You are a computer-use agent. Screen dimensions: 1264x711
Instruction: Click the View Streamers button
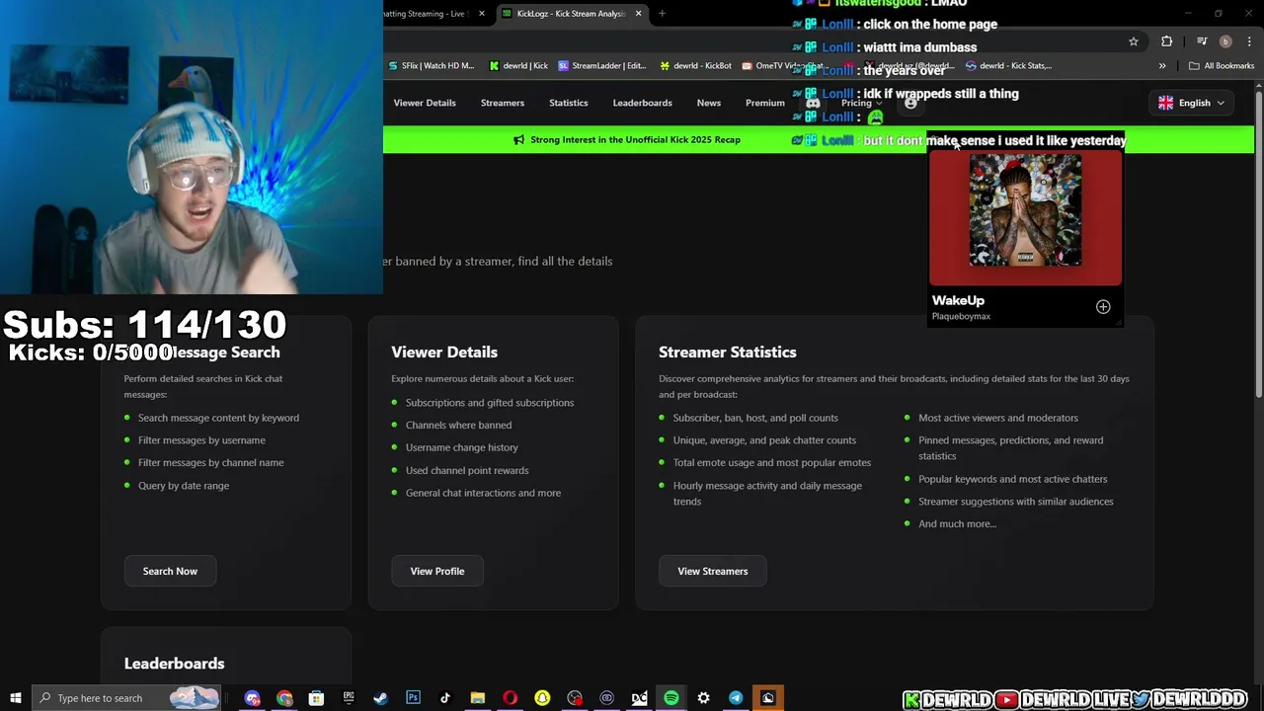click(x=713, y=571)
